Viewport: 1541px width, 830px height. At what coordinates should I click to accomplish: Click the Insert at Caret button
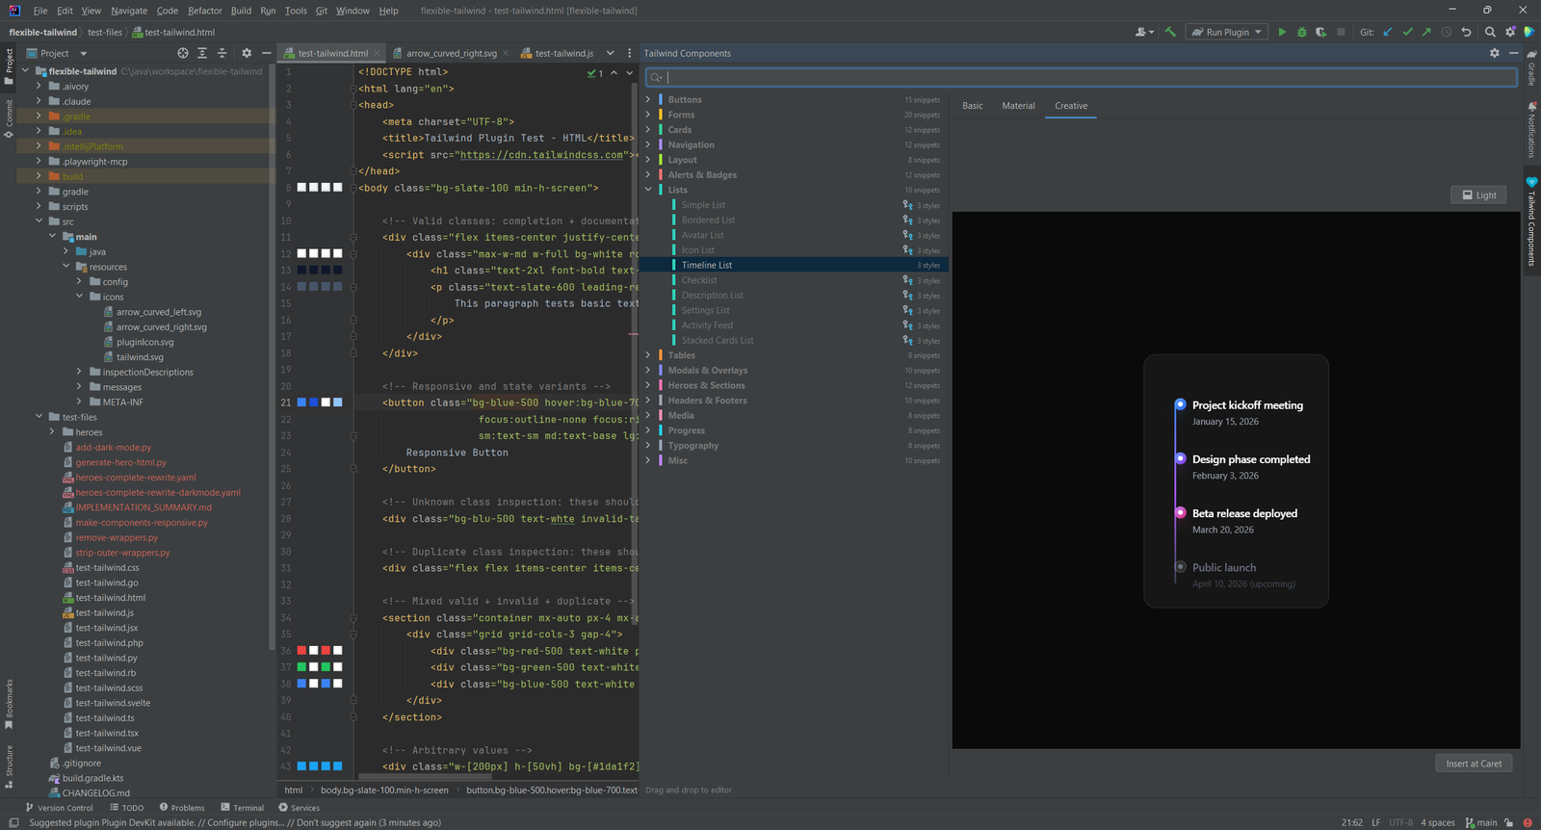pyautogui.click(x=1474, y=764)
